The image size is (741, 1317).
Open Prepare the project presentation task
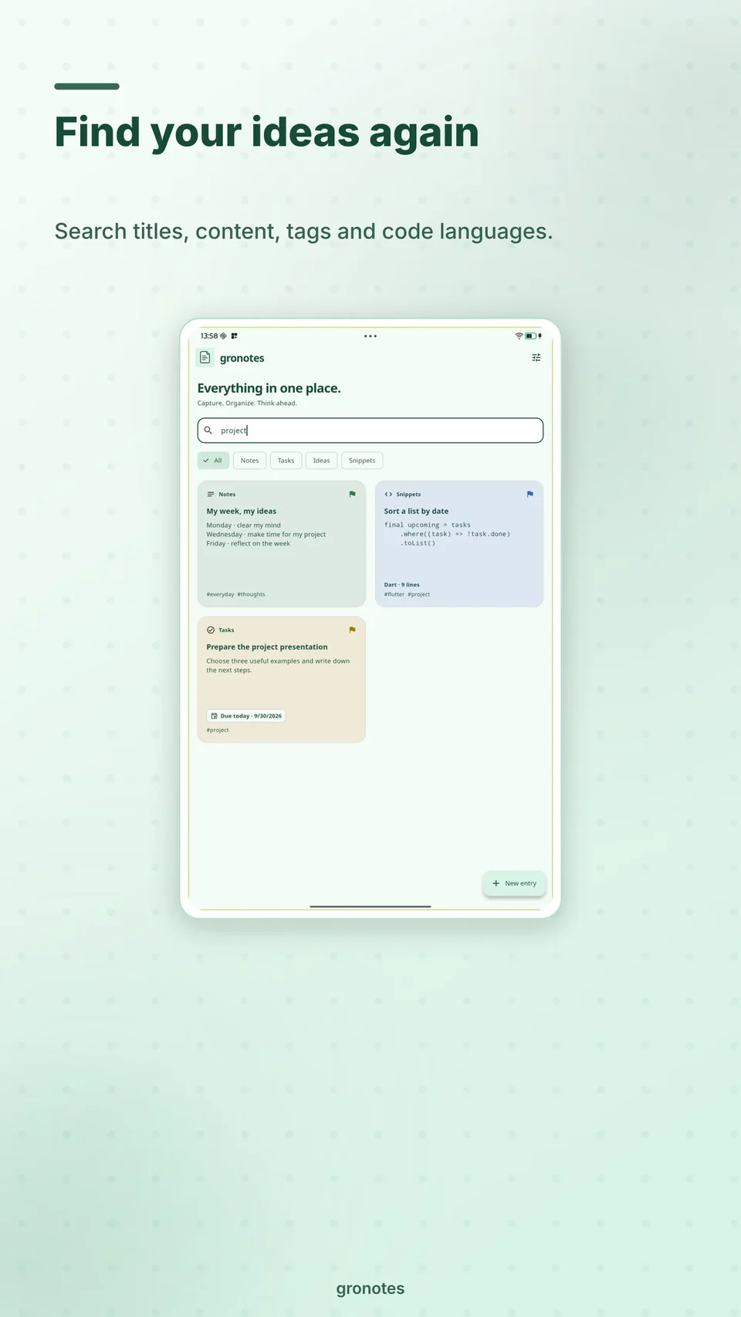(x=282, y=680)
